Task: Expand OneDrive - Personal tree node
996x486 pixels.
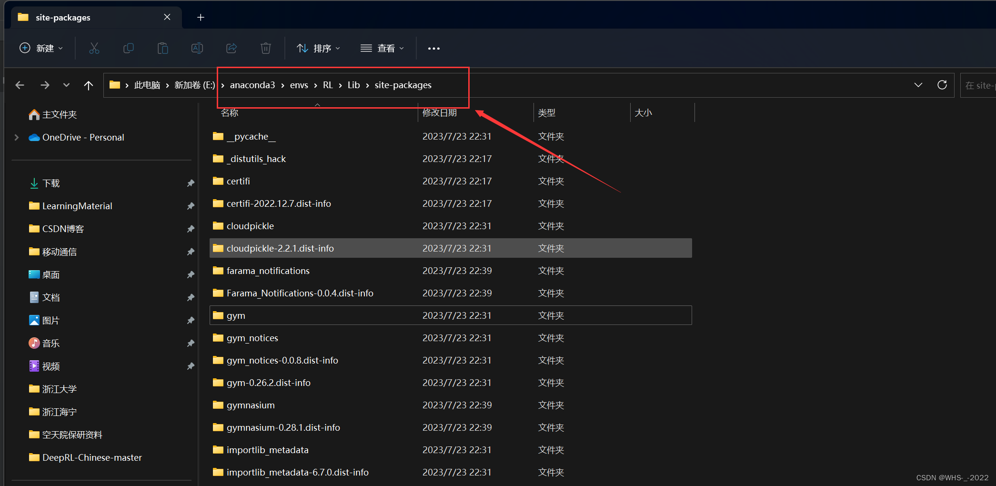Action: [x=17, y=137]
